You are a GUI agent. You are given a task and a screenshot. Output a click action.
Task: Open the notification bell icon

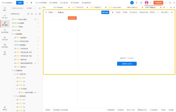136,3
